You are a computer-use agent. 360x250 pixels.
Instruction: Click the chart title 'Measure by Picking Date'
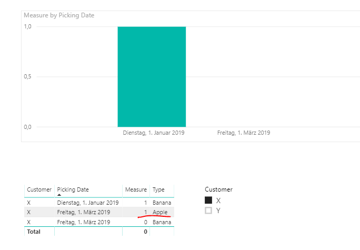(x=59, y=15)
